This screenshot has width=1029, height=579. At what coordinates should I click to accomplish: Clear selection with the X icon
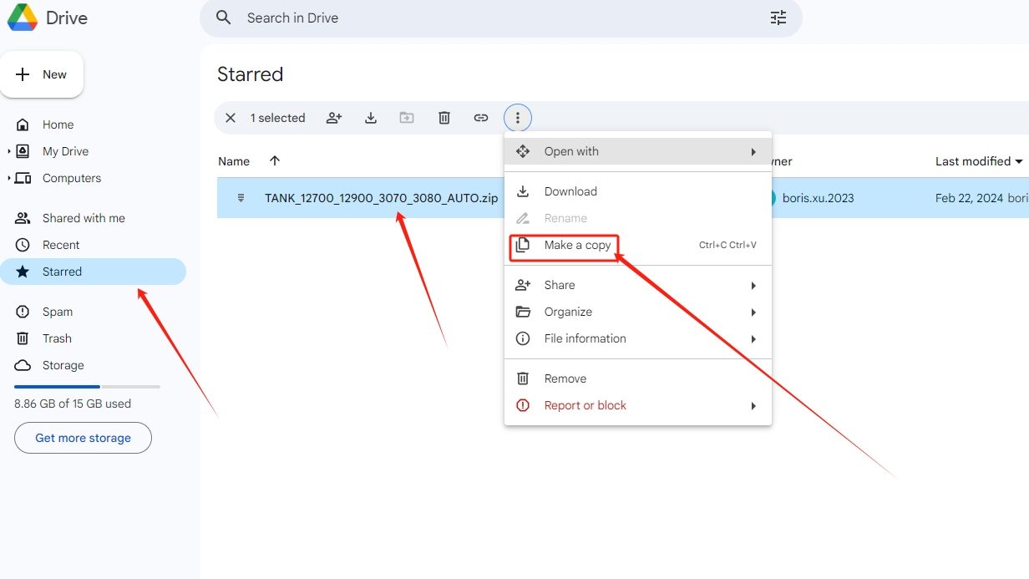(231, 118)
